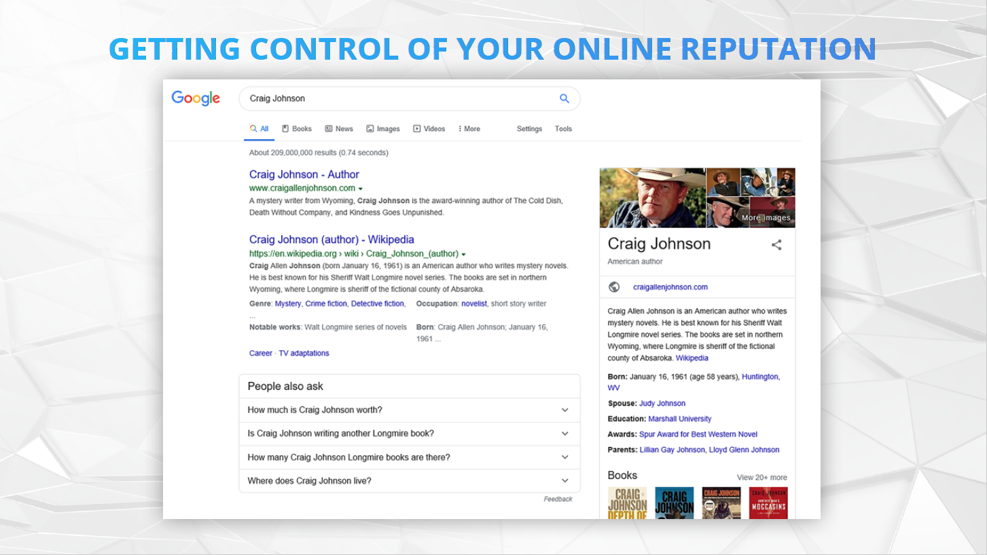The width and height of the screenshot is (987, 555).
Task: Open Depth of Winter book cover
Action: click(x=627, y=503)
